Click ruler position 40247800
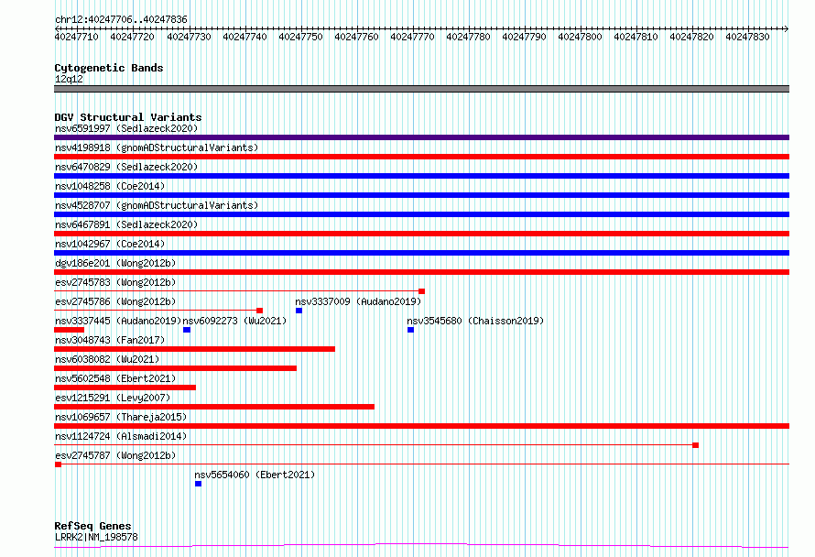Image resolution: width=815 pixels, height=557 pixels. (x=580, y=37)
